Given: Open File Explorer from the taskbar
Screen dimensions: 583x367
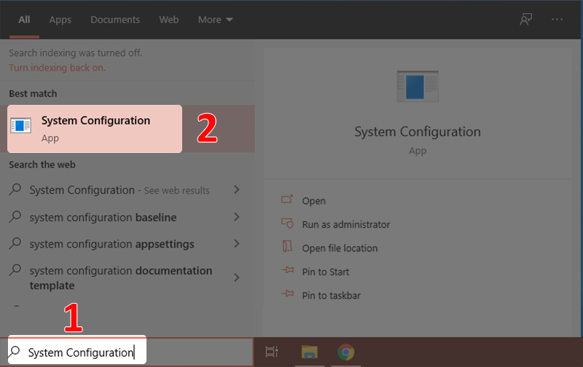Looking at the screenshot, I should coord(309,352).
